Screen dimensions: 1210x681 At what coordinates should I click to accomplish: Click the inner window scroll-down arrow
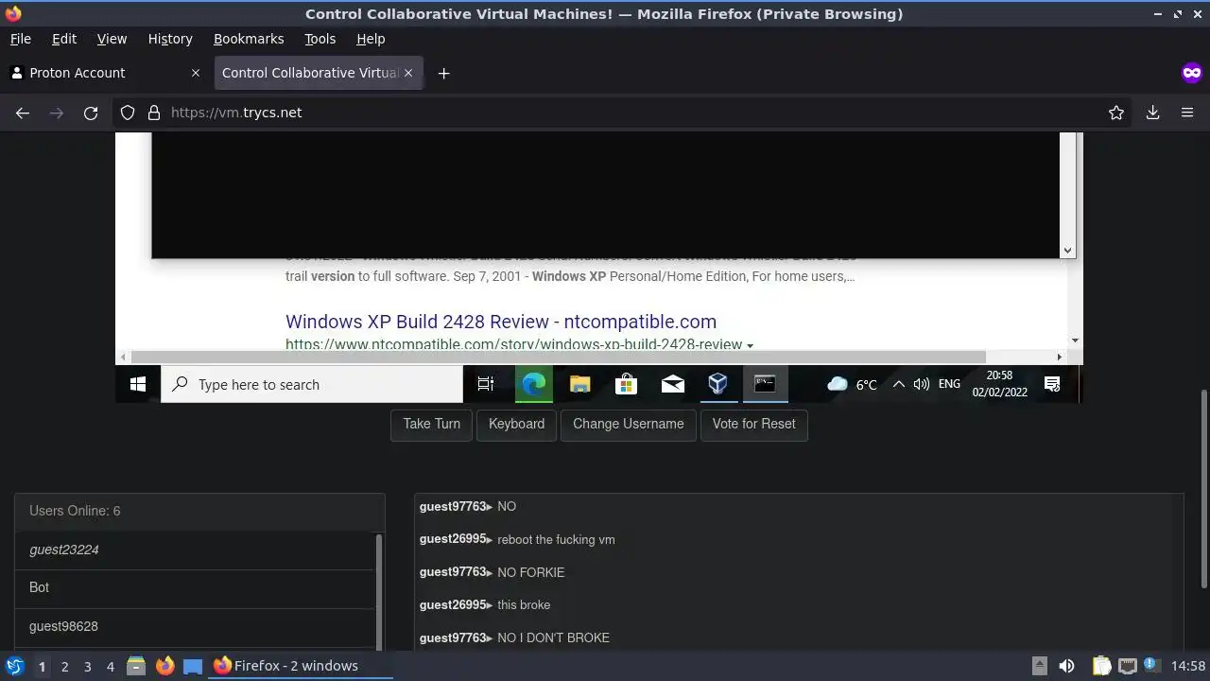click(x=1067, y=251)
